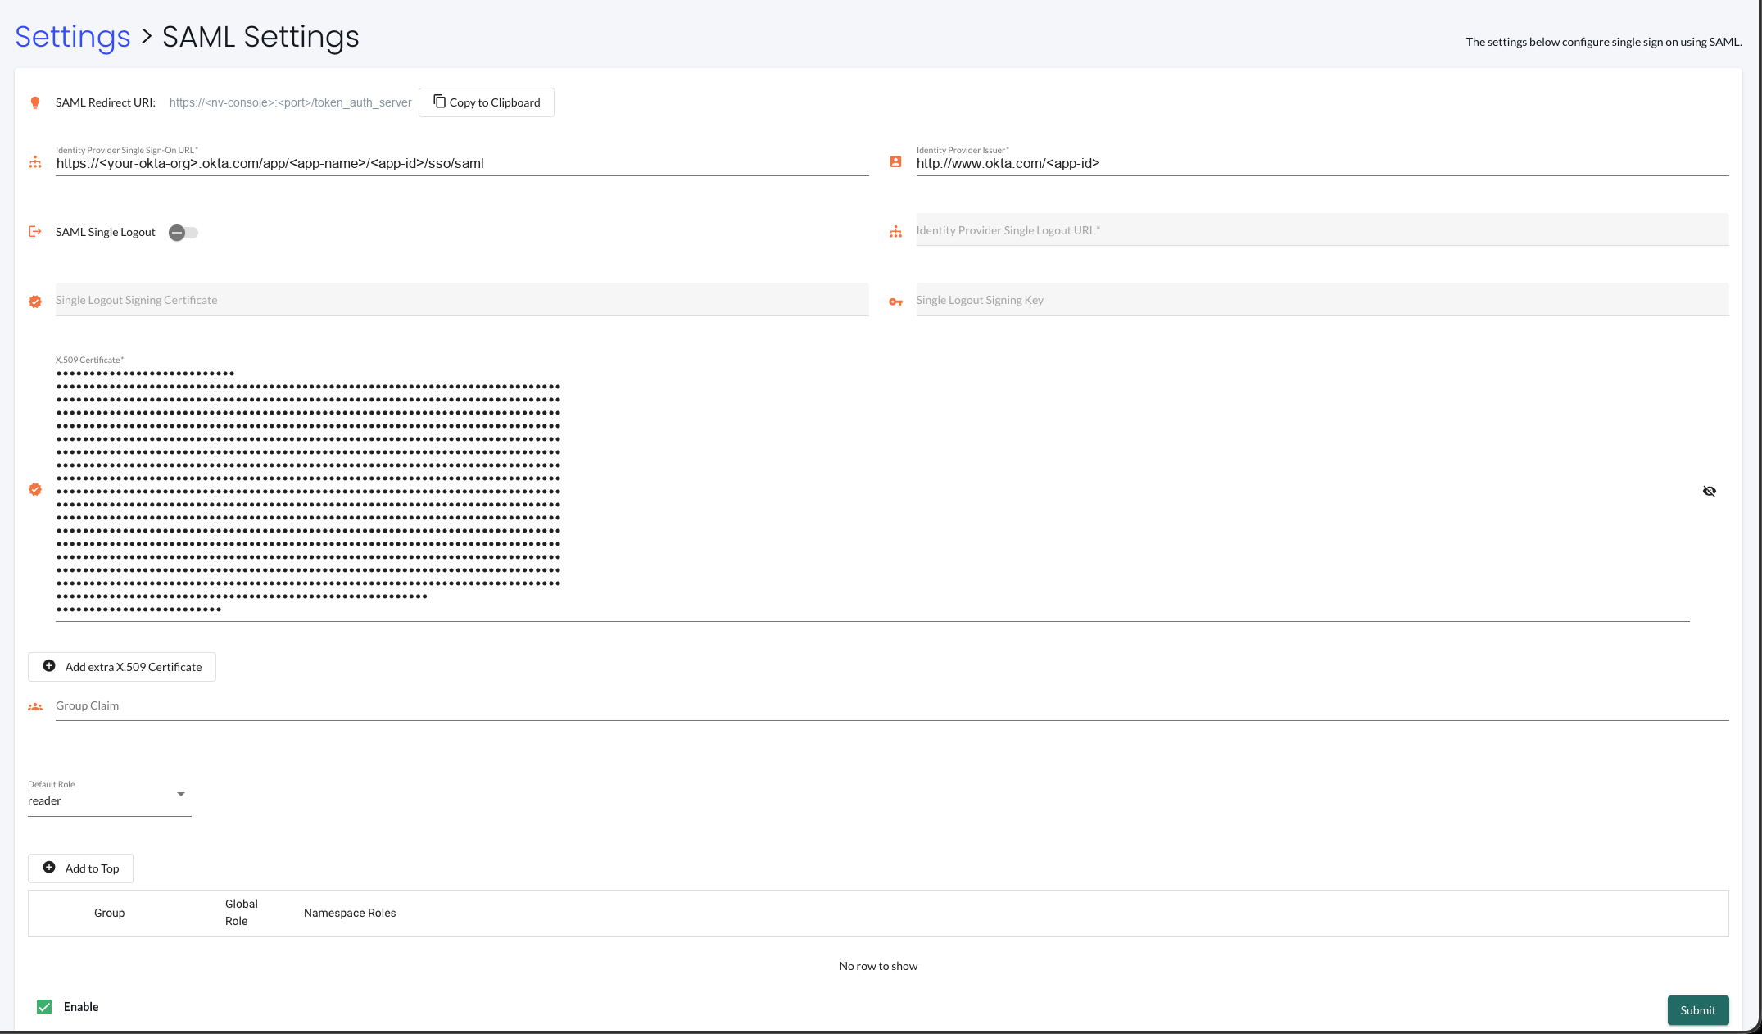Screen dimensions: 1762x1034
Task: Uncheck the Enable checkbox
Action: click(44, 1007)
